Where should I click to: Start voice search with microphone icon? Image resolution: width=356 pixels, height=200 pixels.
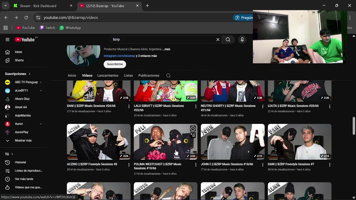pos(242,39)
